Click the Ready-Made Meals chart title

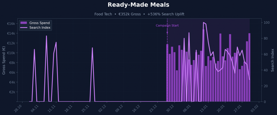click(138, 5)
